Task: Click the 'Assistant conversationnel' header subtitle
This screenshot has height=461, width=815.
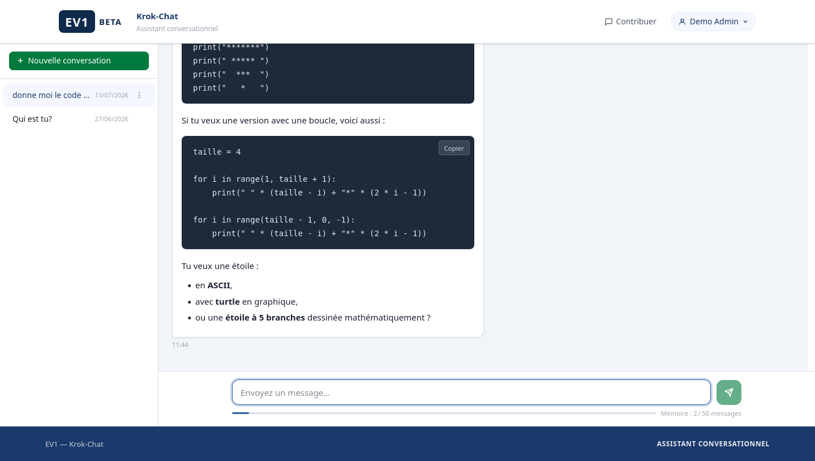Action: click(177, 29)
